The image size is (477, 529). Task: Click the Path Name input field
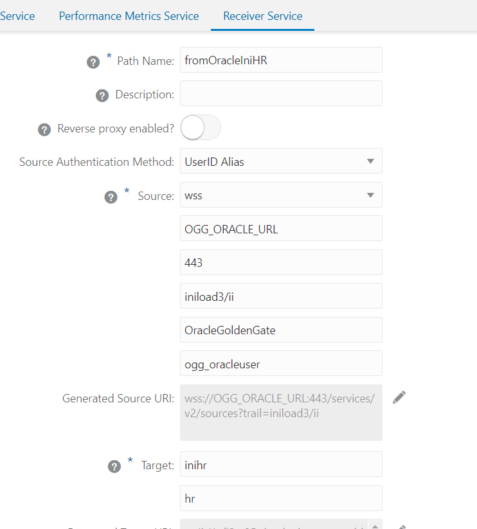(x=281, y=60)
